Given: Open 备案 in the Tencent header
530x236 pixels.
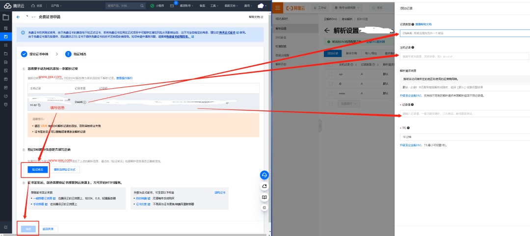Looking at the screenshot, I should pyautogui.click(x=202, y=6).
